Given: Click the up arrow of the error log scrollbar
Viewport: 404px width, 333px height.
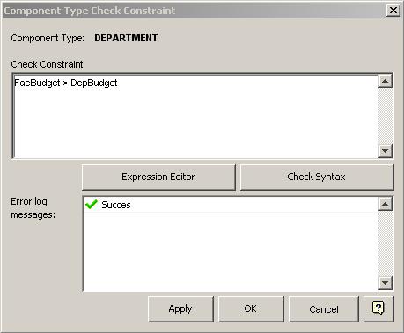Looking at the screenshot, I should click(x=386, y=204).
